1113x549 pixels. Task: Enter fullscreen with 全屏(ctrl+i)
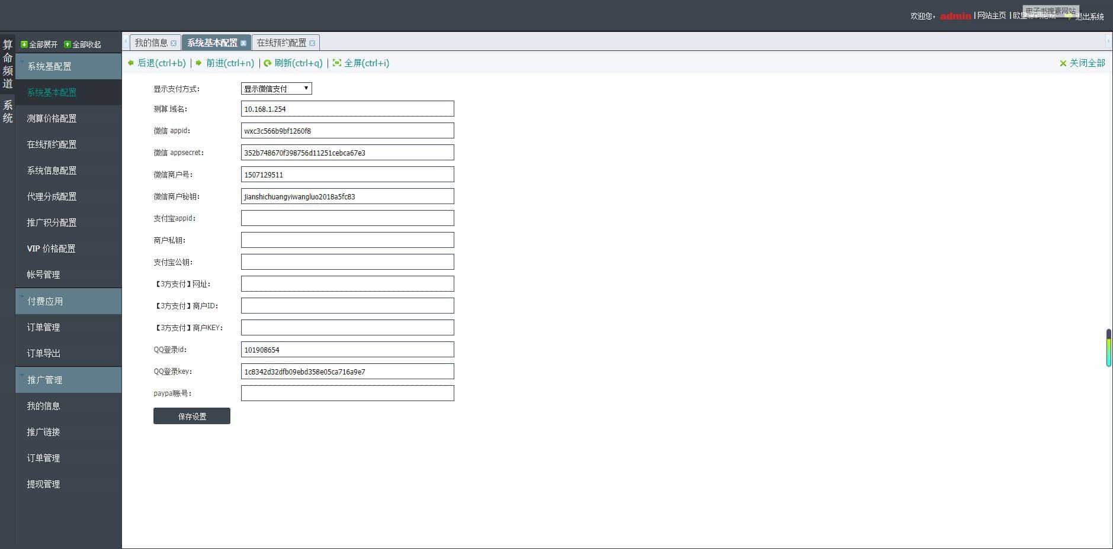click(x=361, y=63)
